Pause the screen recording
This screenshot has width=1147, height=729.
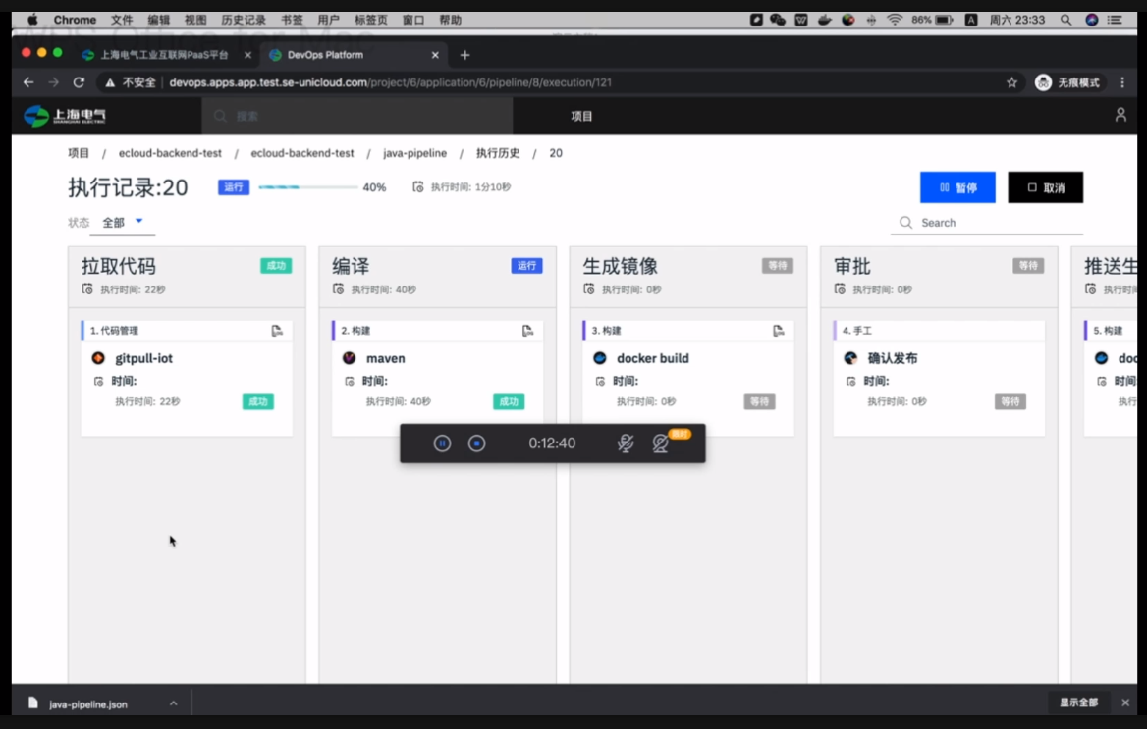tap(443, 443)
